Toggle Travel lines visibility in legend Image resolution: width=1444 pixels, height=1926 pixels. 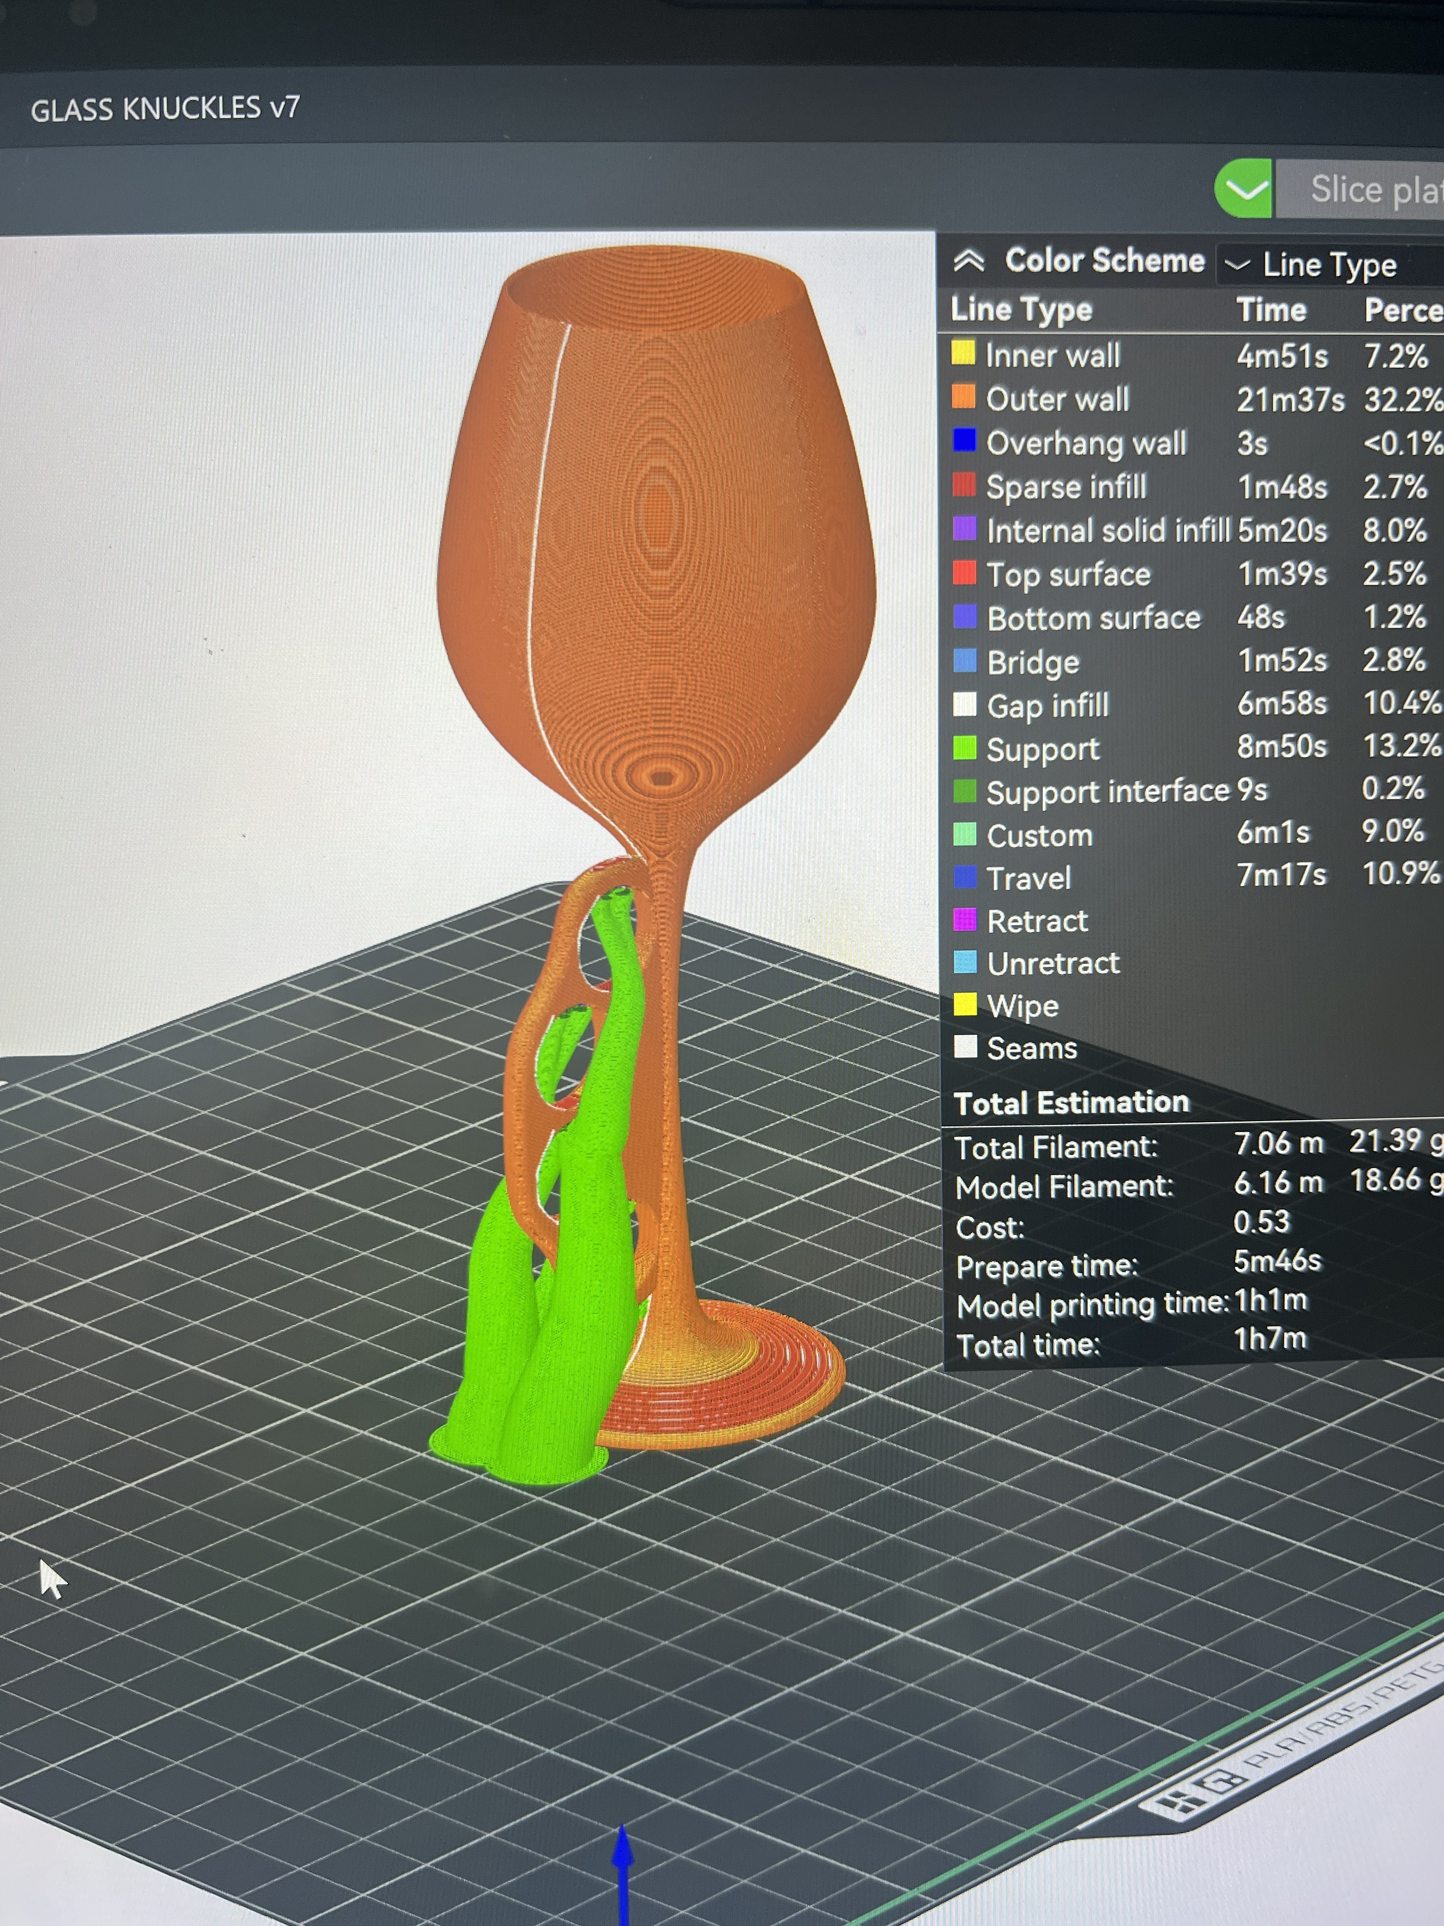pos(1028,877)
